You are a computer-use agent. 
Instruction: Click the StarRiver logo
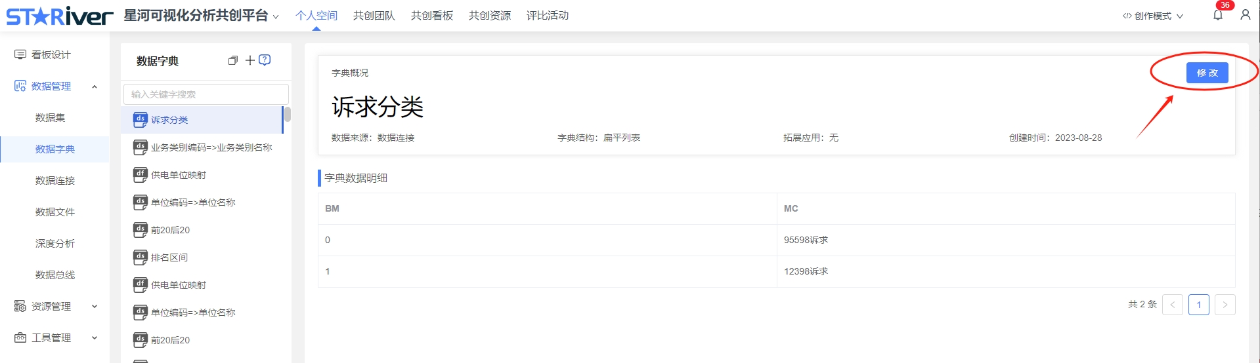60,16
